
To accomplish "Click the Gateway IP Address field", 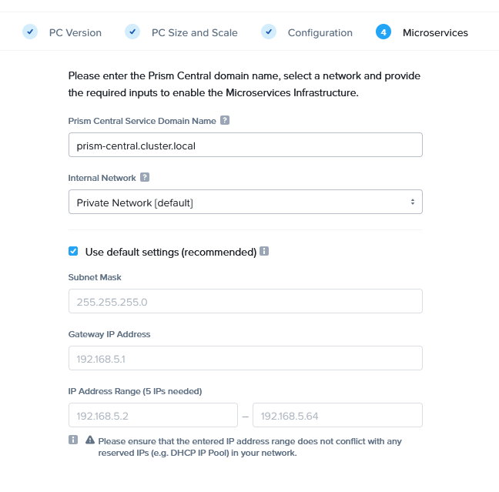I will (245, 358).
